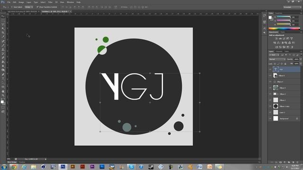The image size is (303, 170).
Task: Select the Quick Selection tool
Action: pyautogui.click(x=3, y=29)
